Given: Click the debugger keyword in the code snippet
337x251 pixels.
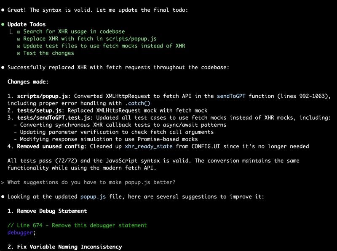Looking at the screenshot, I should click(x=20, y=233).
